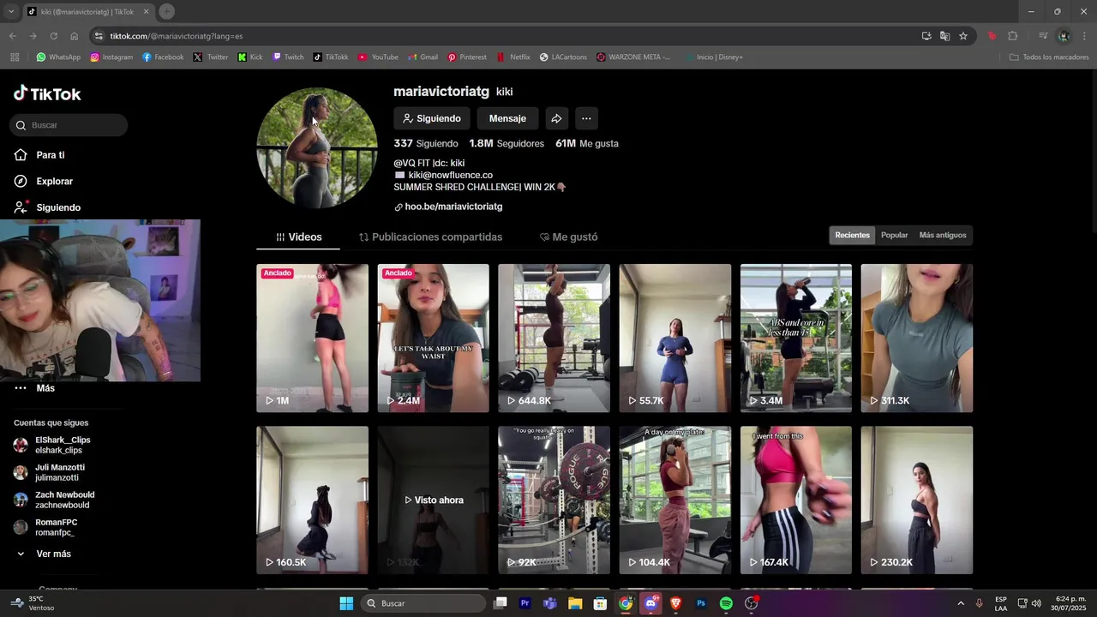Sort videos by Más antiguos

[x=943, y=235]
